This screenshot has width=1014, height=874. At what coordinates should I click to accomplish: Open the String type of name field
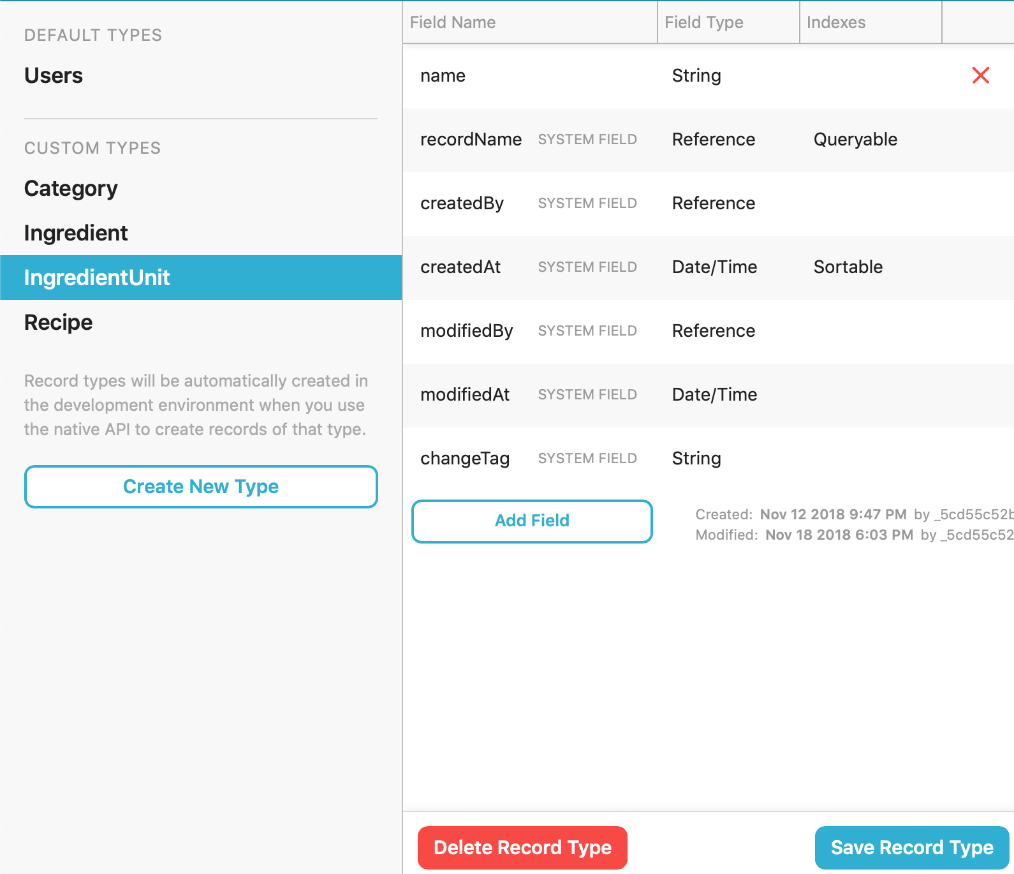pos(696,76)
